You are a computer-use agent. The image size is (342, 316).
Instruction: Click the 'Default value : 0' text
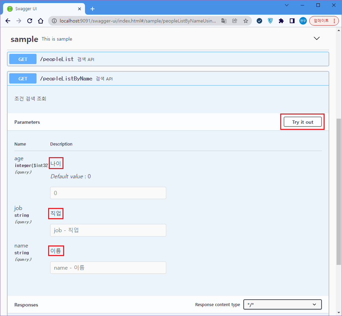click(x=71, y=176)
